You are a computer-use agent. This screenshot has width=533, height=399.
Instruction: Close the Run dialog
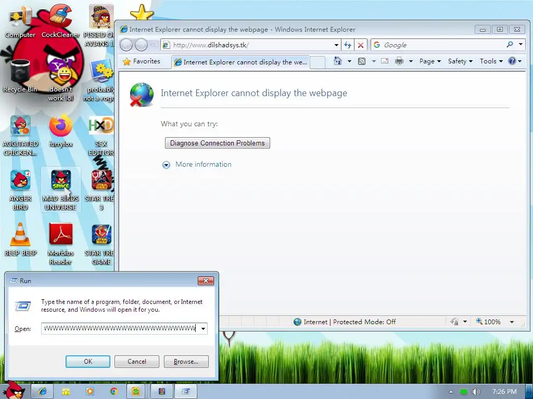[206, 281]
